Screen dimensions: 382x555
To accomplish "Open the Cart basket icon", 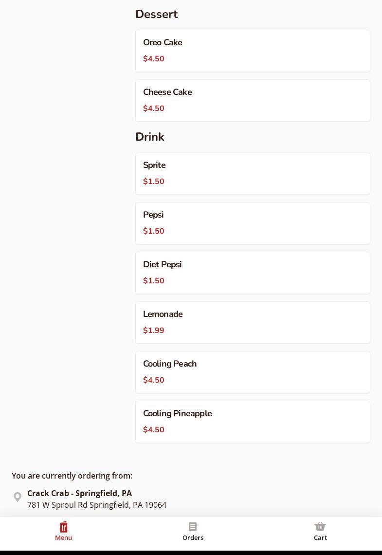I will 320,527.
